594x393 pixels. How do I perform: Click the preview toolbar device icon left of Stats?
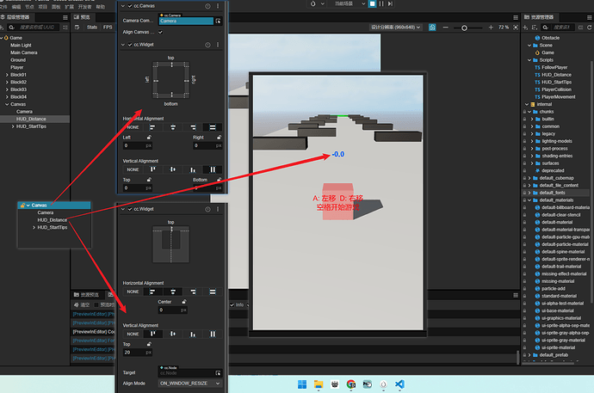pyautogui.click(x=77, y=28)
